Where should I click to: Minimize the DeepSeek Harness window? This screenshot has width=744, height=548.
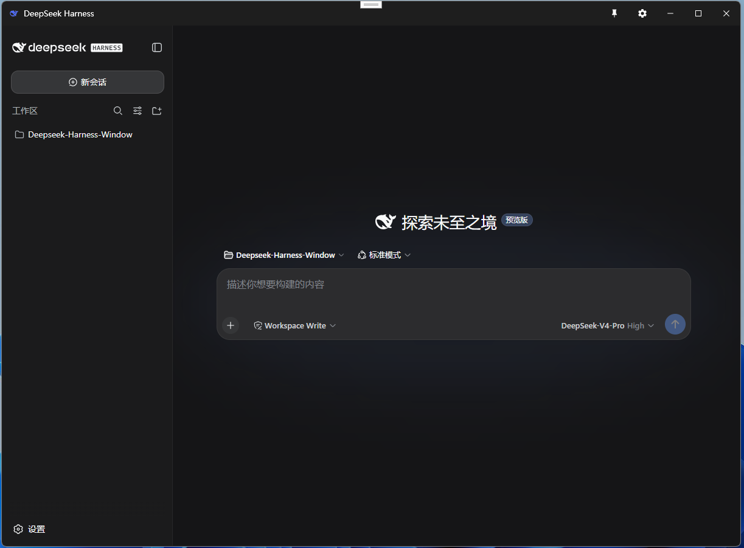pyautogui.click(x=670, y=13)
